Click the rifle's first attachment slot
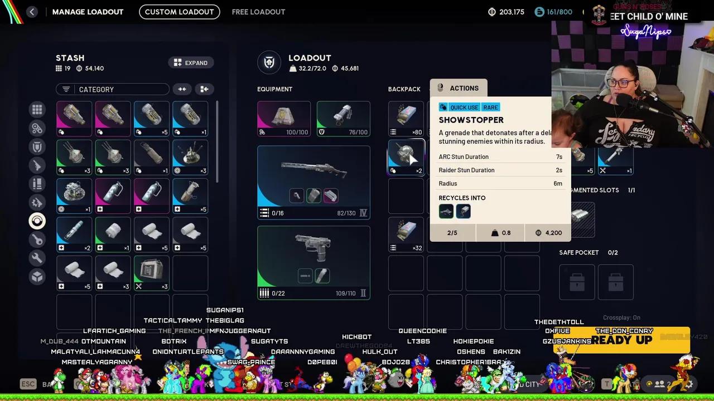This screenshot has width=714, height=401. tap(297, 195)
